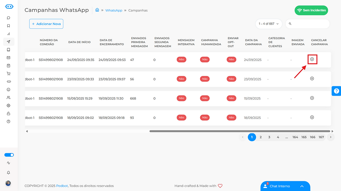This screenshot has height=191, width=341.
Task: Click the horizontal table scrollbar thumb
Action: click(240, 131)
